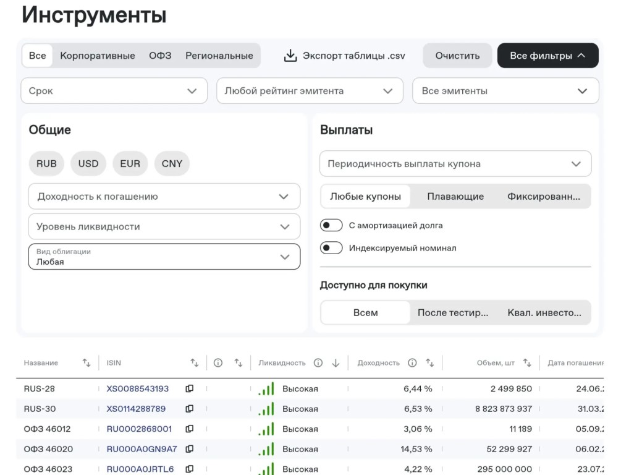The height and width of the screenshot is (475, 621).
Task: Open ISIN link XS0114288789
Action: click(136, 409)
